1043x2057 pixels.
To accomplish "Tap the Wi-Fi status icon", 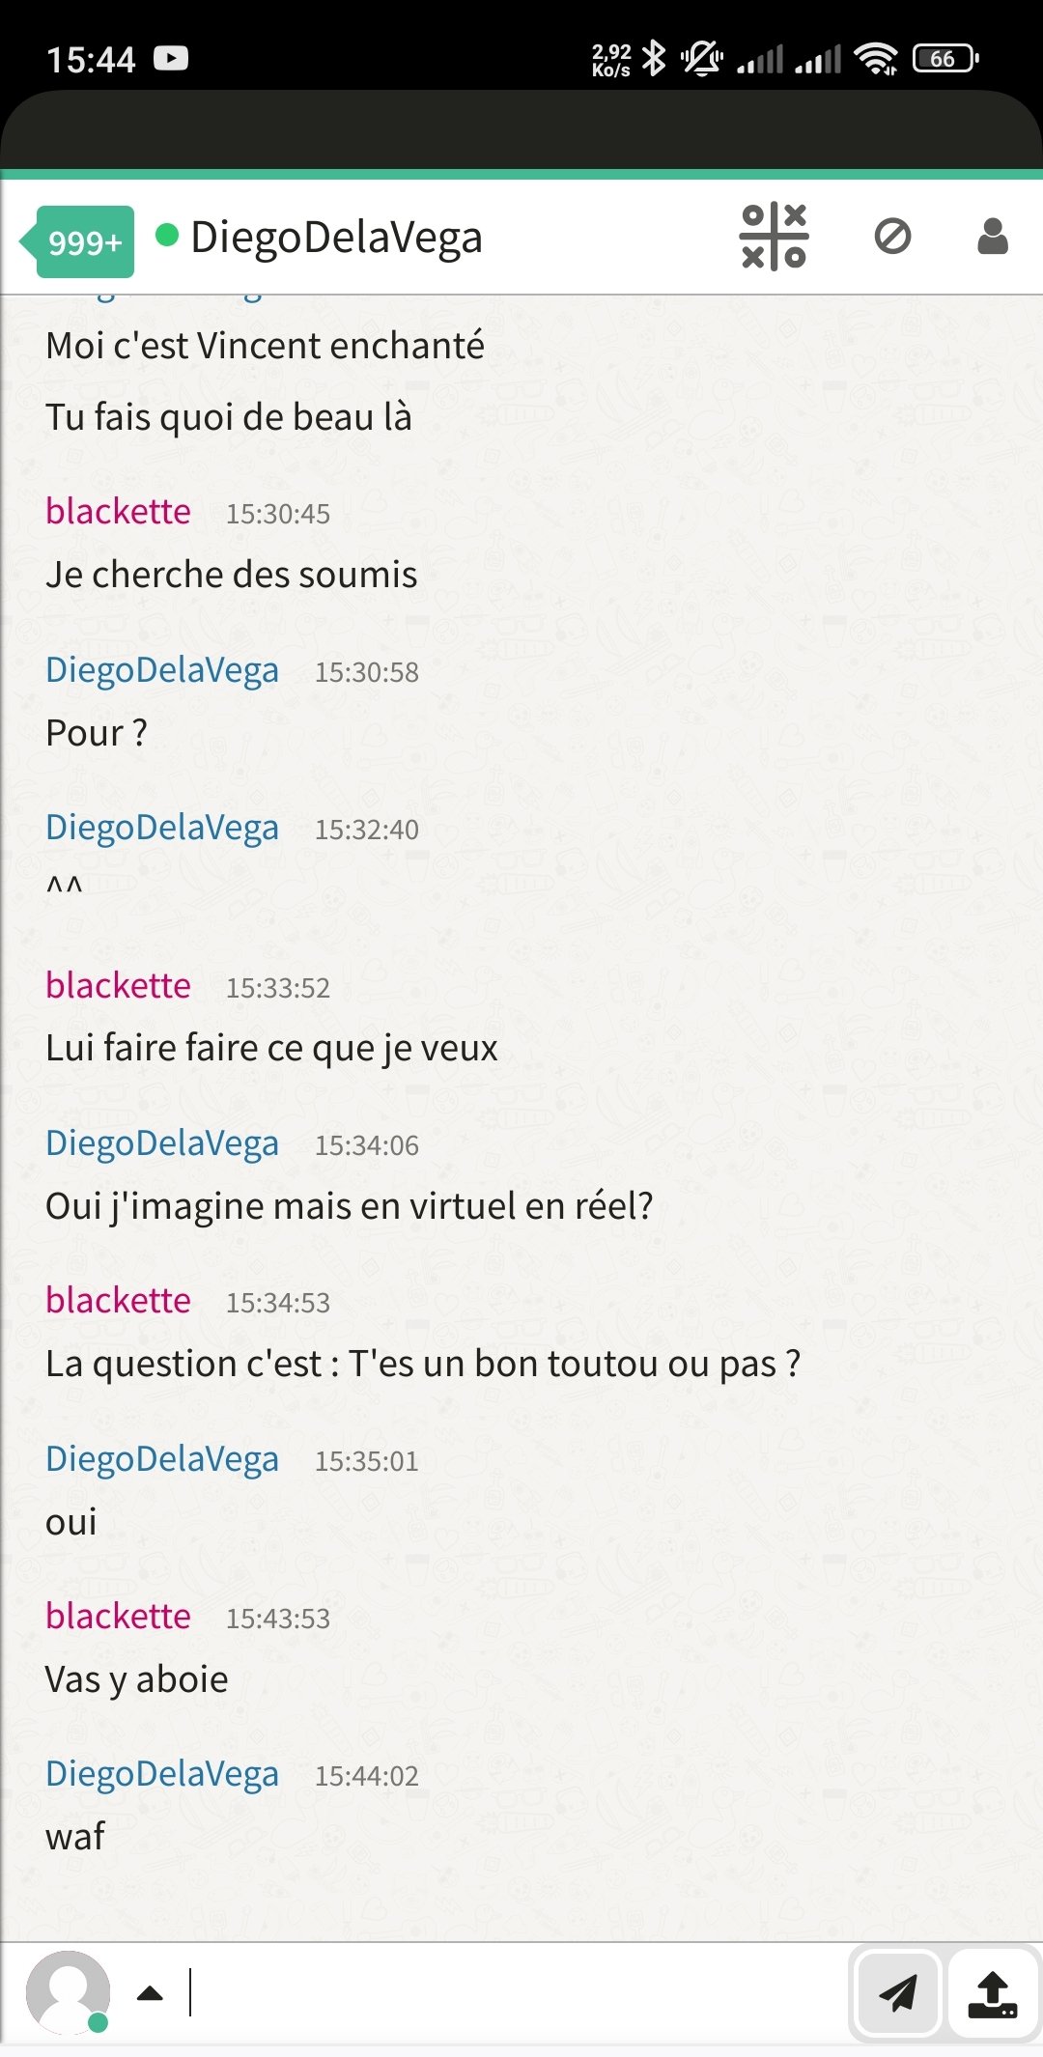I will pyautogui.click(x=876, y=59).
